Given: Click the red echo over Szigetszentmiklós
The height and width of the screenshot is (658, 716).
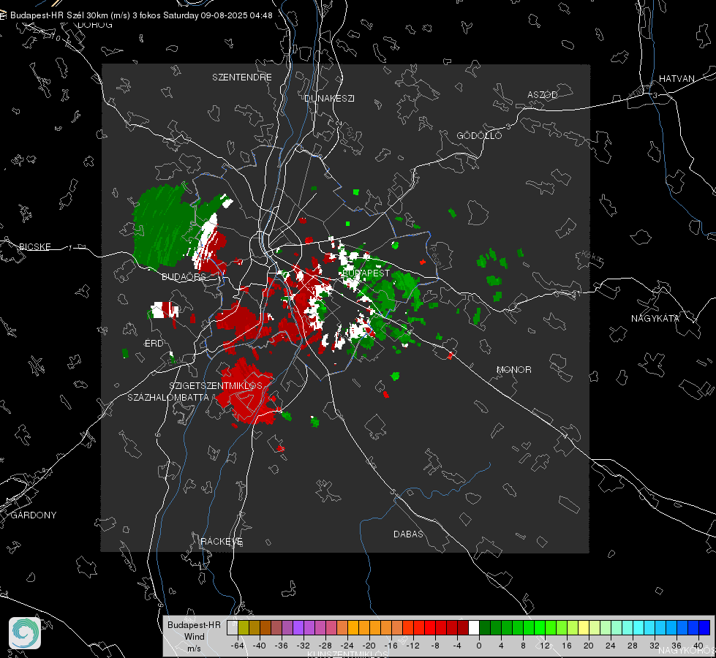Looking at the screenshot, I should click(246, 391).
